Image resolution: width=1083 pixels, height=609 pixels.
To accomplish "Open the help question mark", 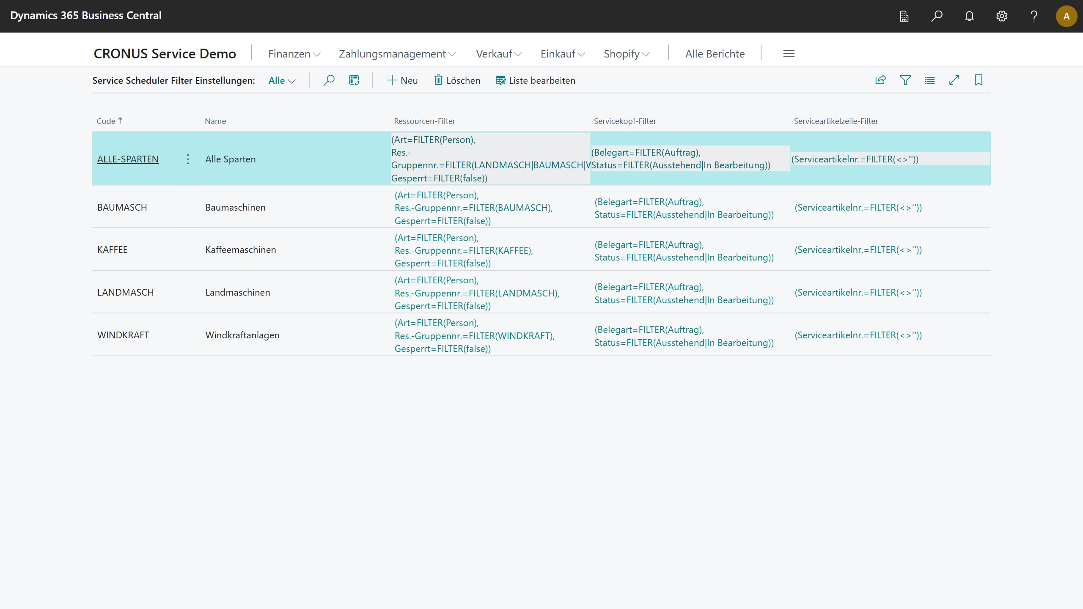I will [x=1034, y=16].
